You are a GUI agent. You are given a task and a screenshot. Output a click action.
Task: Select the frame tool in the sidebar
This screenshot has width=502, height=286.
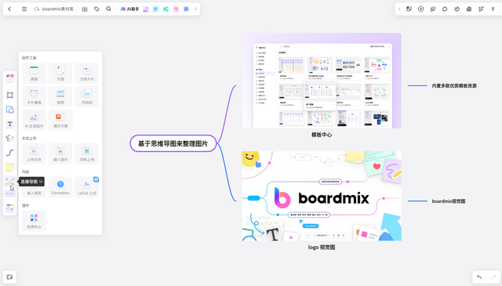pos(10,95)
